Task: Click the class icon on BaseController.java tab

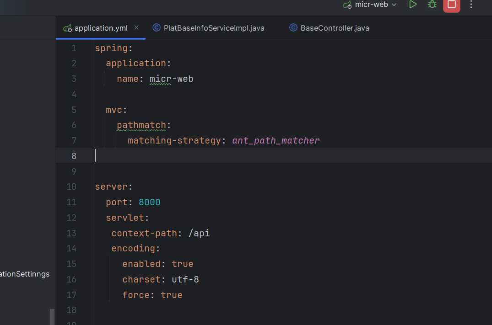Action: [x=293, y=28]
